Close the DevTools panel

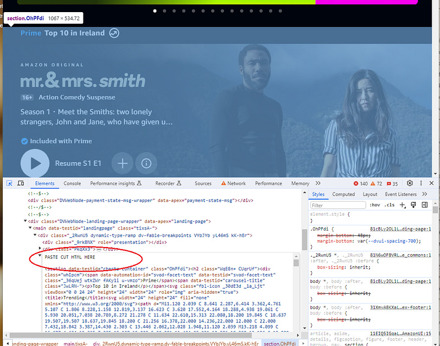coord(432,183)
